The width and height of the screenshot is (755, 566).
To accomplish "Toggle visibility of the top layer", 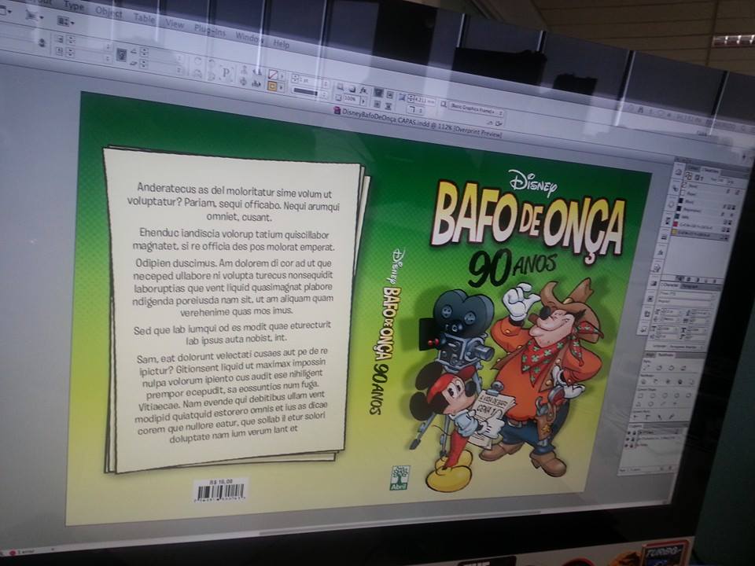I will (x=629, y=433).
